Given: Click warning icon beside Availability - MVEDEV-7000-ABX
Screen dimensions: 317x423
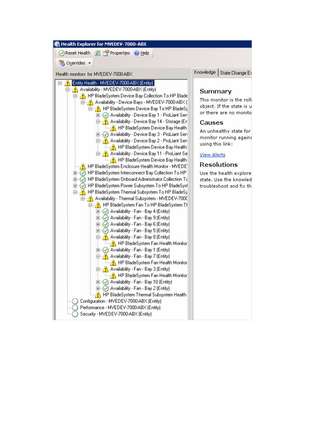Looking at the screenshot, I should pos(75,90).
